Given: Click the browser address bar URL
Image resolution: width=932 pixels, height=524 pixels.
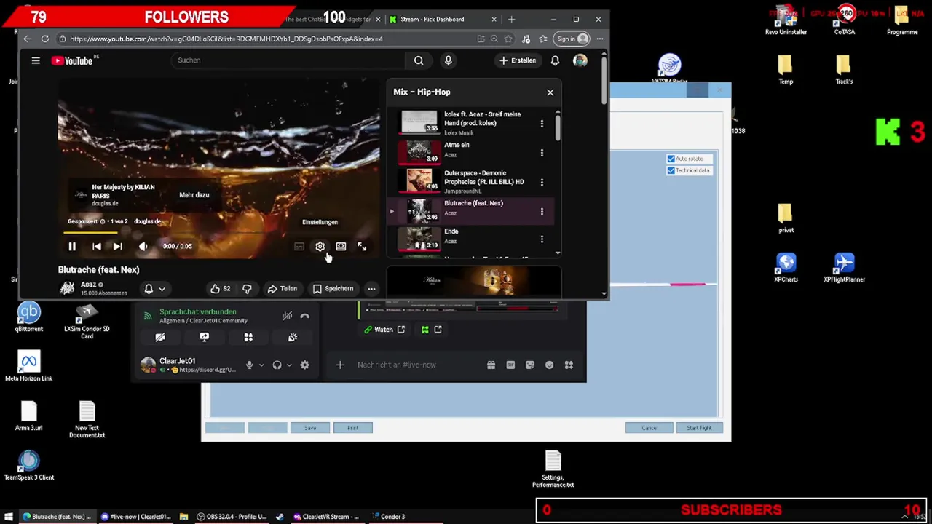Looking at the screenshot, I should 226,39.
